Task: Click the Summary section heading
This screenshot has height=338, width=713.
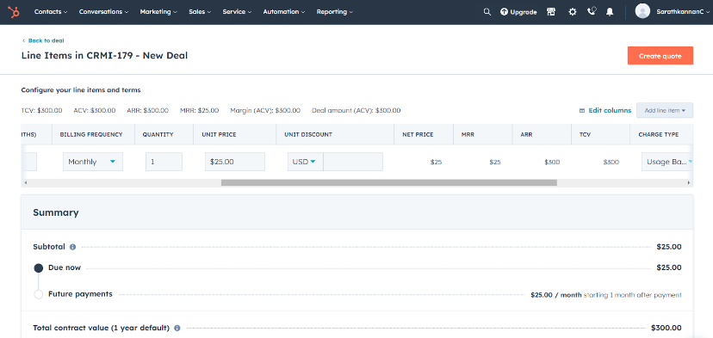Action: click(x=56, y=212)
